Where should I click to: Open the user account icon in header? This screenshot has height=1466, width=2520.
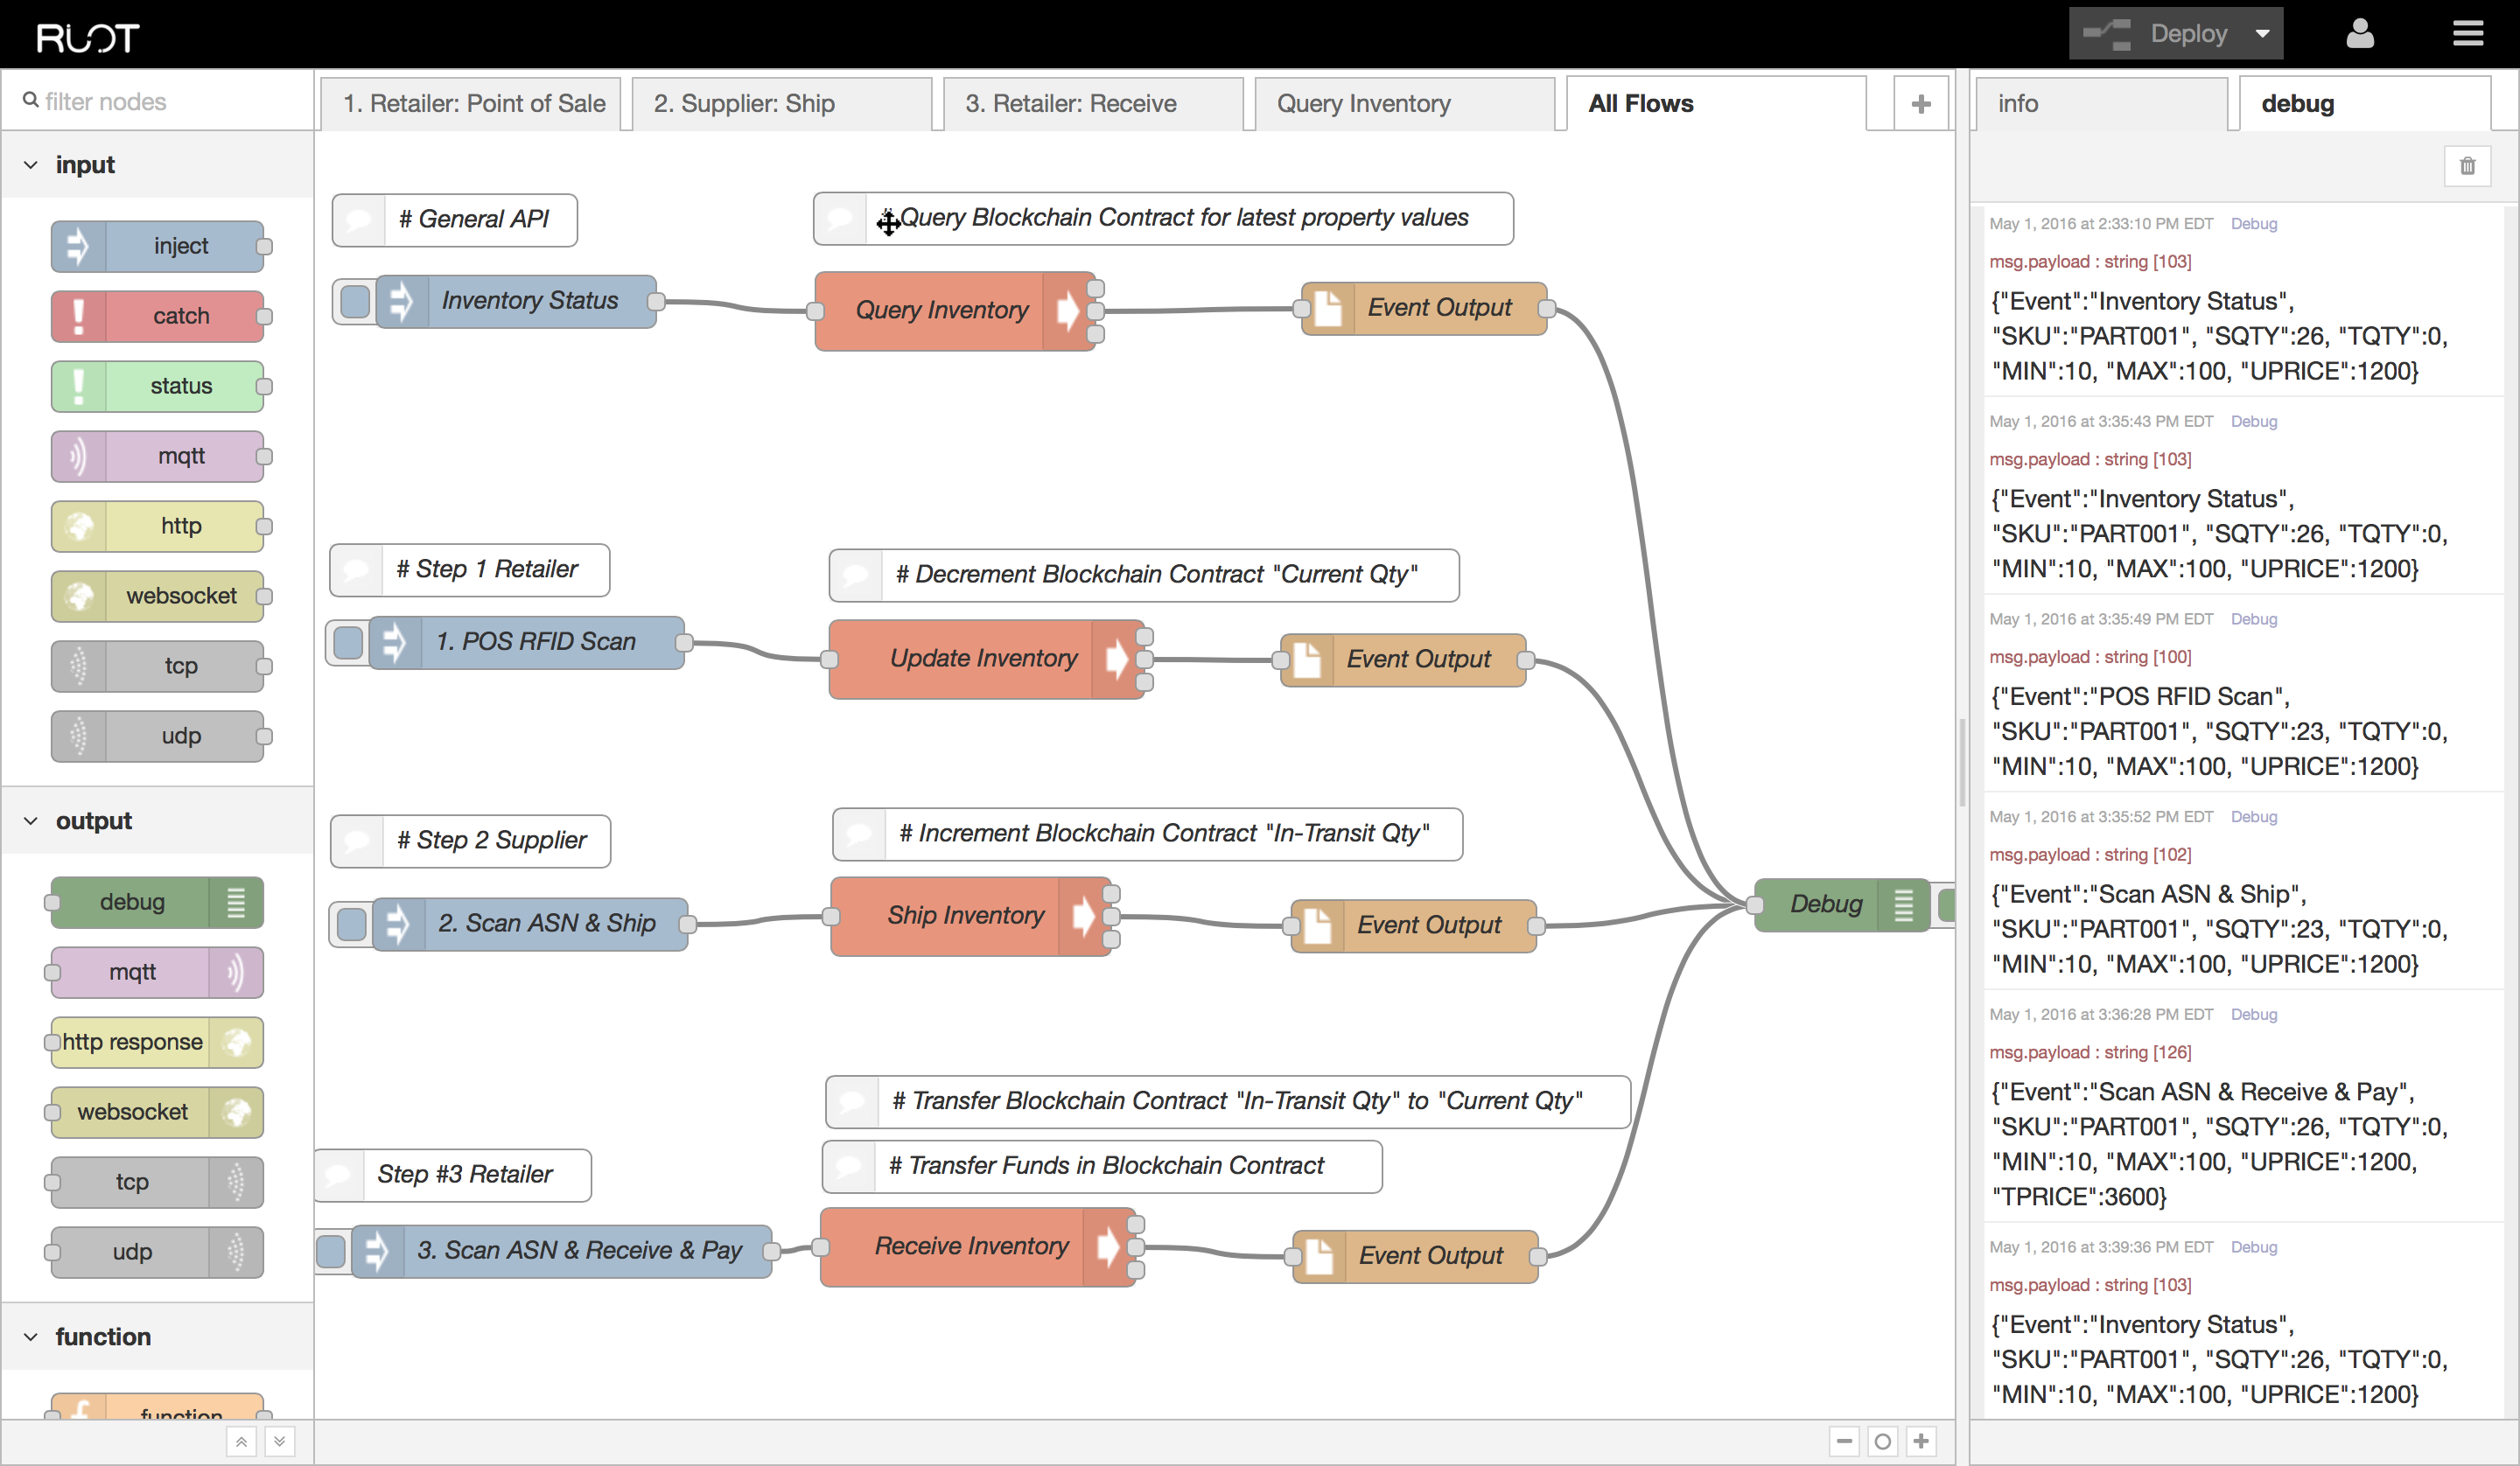[2360, 34]
